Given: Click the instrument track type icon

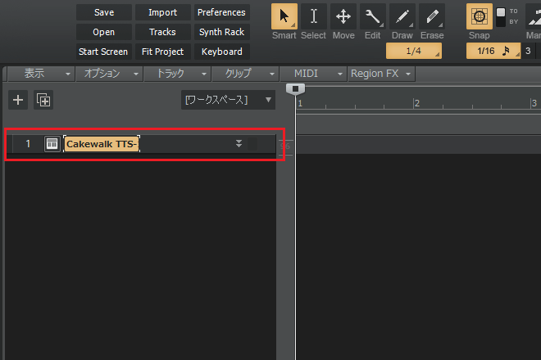Looking at the screenshot, I should 52,144.
